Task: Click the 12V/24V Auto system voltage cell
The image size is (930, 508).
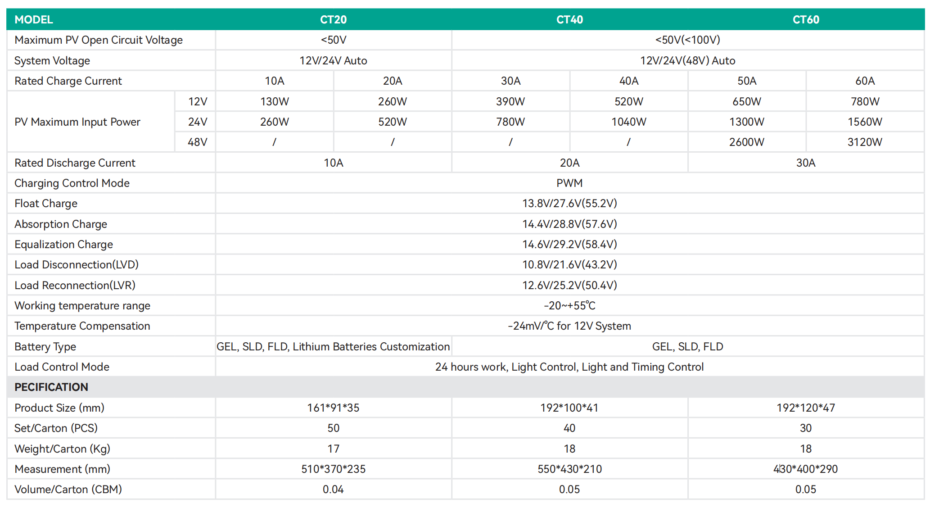Action: click(333, 61)
